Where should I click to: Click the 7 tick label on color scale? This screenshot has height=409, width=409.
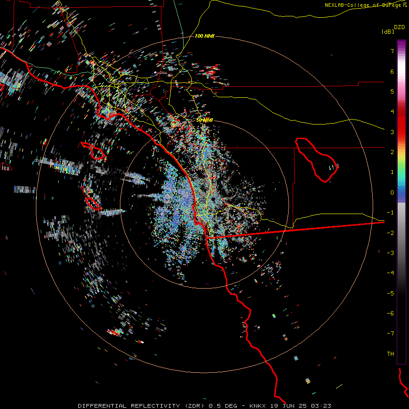point(392,51)
